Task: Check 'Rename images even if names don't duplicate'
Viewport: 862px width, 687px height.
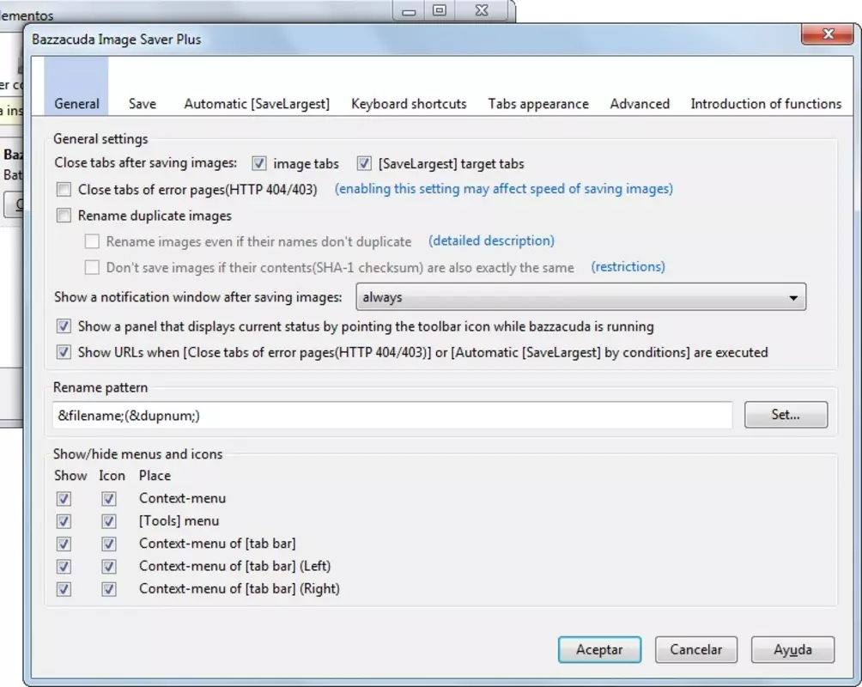Action: click(93, 241)
